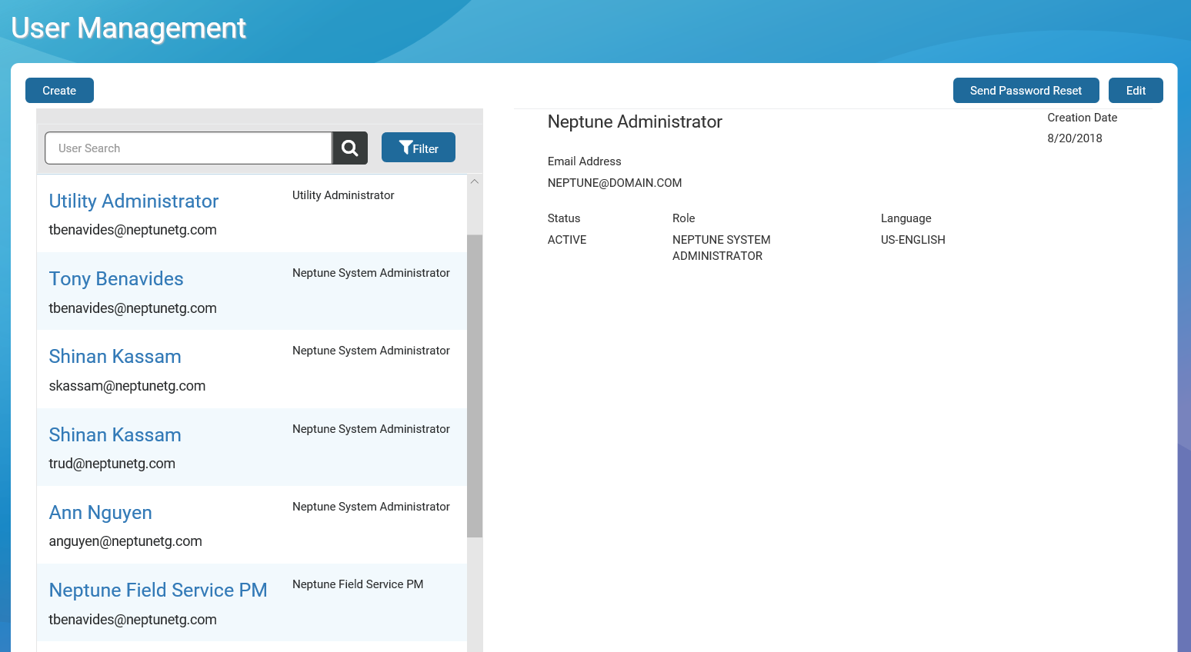Select the Neptune Field Service PM user name

pos(158,590)
